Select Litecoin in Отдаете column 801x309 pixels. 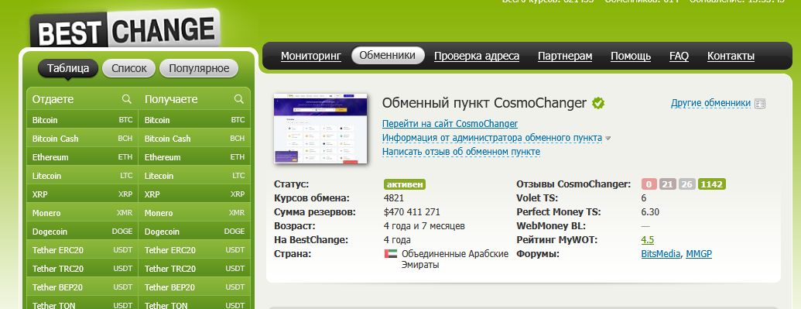pos(82,176)
